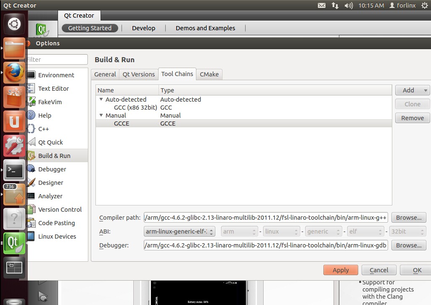Open Environment options category icon
Image resolution: width=431 pixels, height=305 pixels.
pyautogui.click(x=31, y=75)
